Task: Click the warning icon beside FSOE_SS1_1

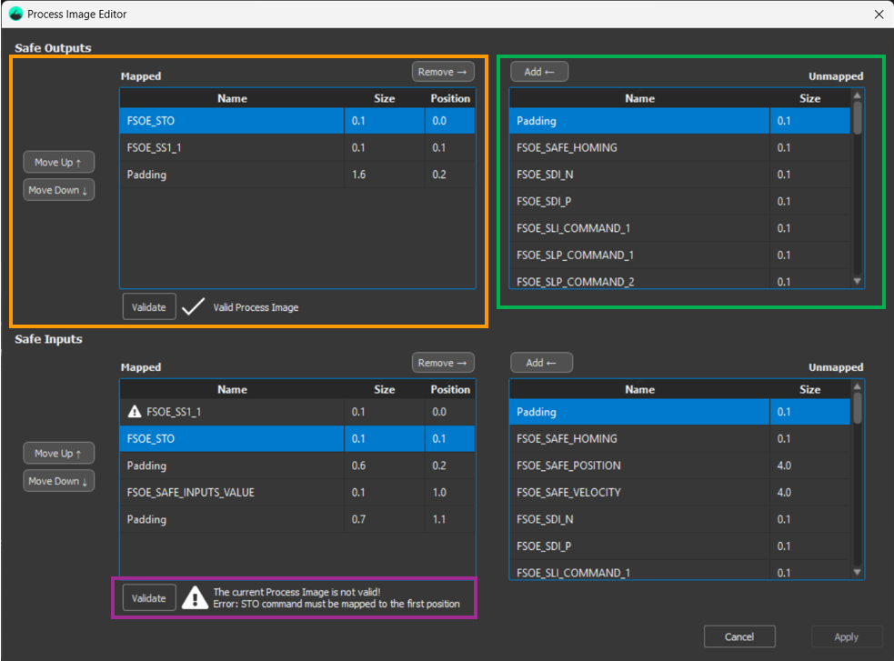Action: (x=135, y=412)
